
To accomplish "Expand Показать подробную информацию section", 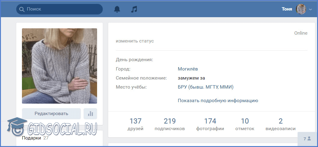I will point(218,101).
